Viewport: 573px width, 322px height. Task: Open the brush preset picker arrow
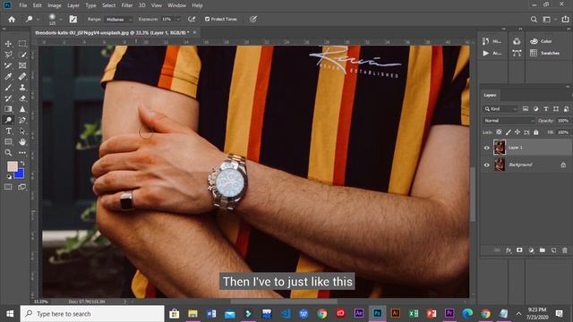tap(61, 20)
